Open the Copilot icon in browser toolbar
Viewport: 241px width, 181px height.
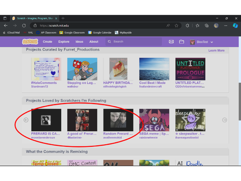(x=235, y=26)
